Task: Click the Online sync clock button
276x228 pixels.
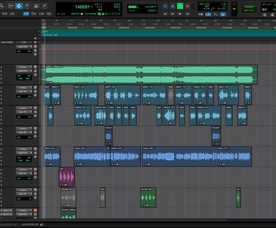Action: 165,6
